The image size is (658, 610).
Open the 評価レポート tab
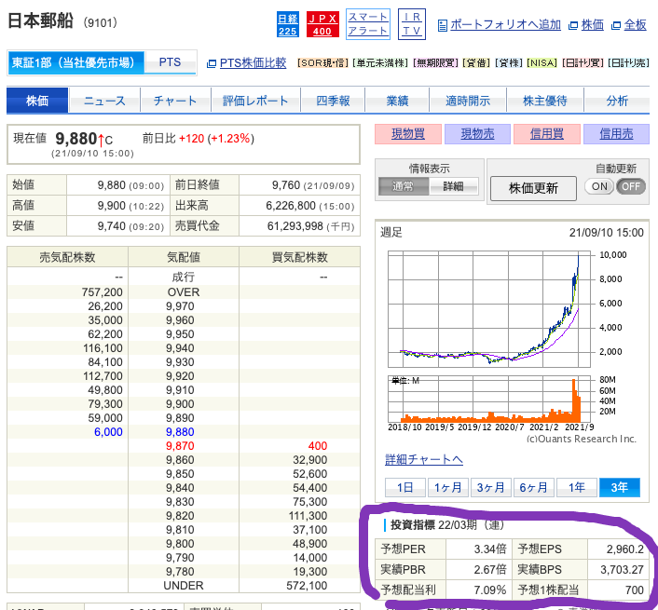tap(255, 101)
